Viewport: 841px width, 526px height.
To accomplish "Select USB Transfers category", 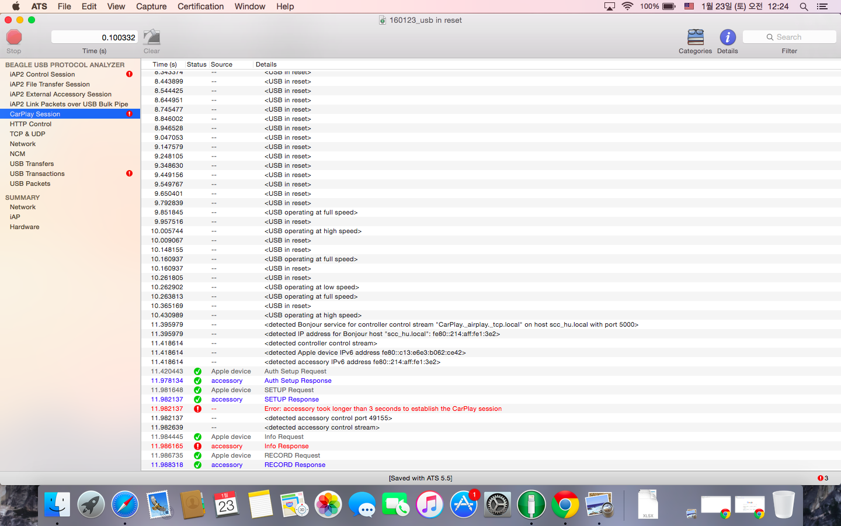I will click(70, 164).
